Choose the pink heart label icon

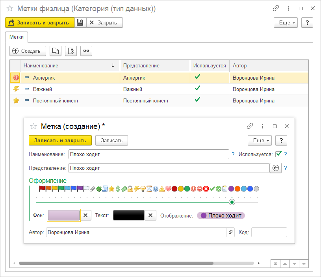click(168, 189)
